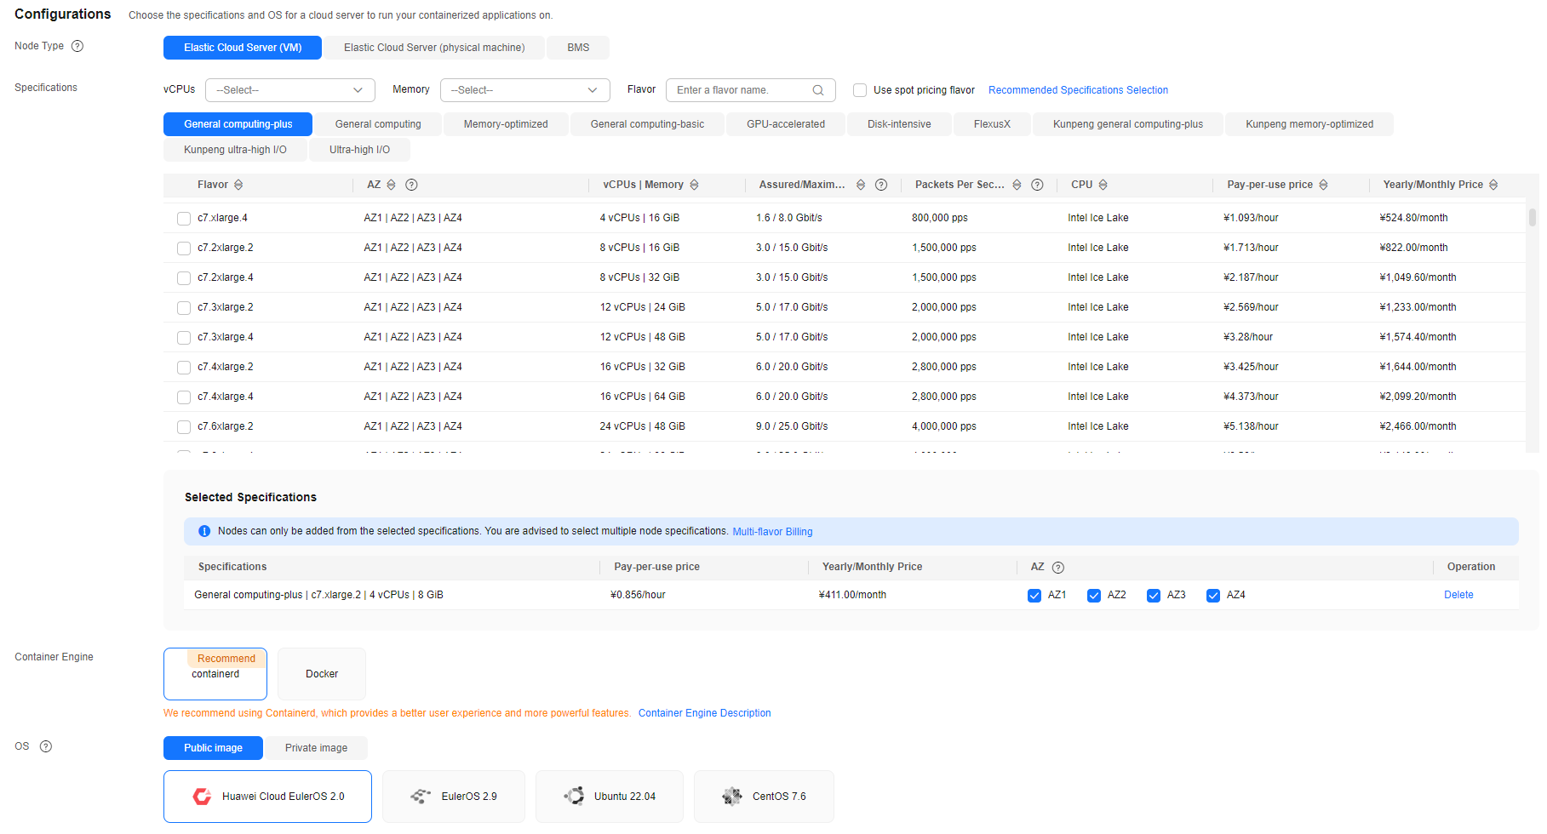Sort by AZ column icon
The width and height of the screenshot is (1547, 834).
391,185
